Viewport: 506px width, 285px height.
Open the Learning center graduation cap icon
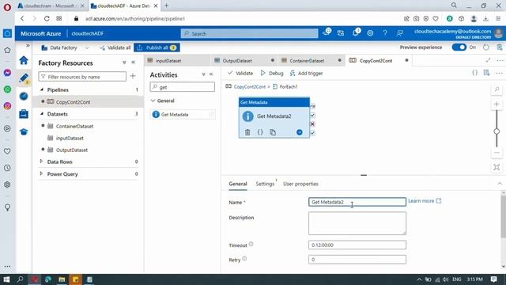coord(24,132)
